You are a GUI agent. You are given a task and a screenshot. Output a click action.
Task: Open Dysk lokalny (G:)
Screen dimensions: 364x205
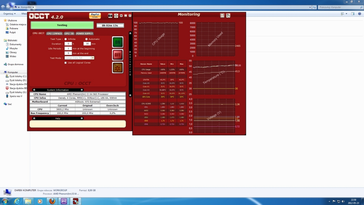[18, 92]
